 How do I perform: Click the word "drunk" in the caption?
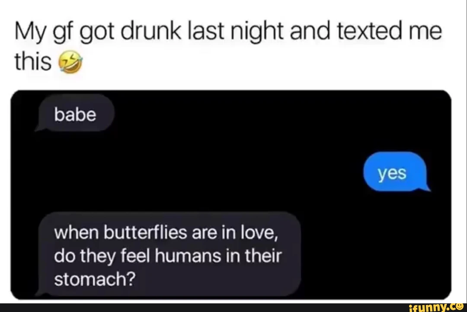151,32
